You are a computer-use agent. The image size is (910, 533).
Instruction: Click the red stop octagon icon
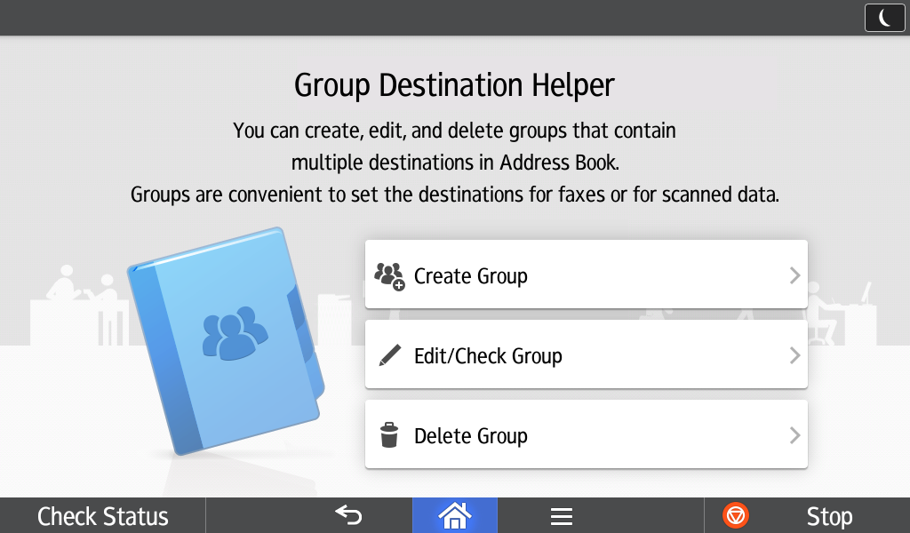[735, 515]
